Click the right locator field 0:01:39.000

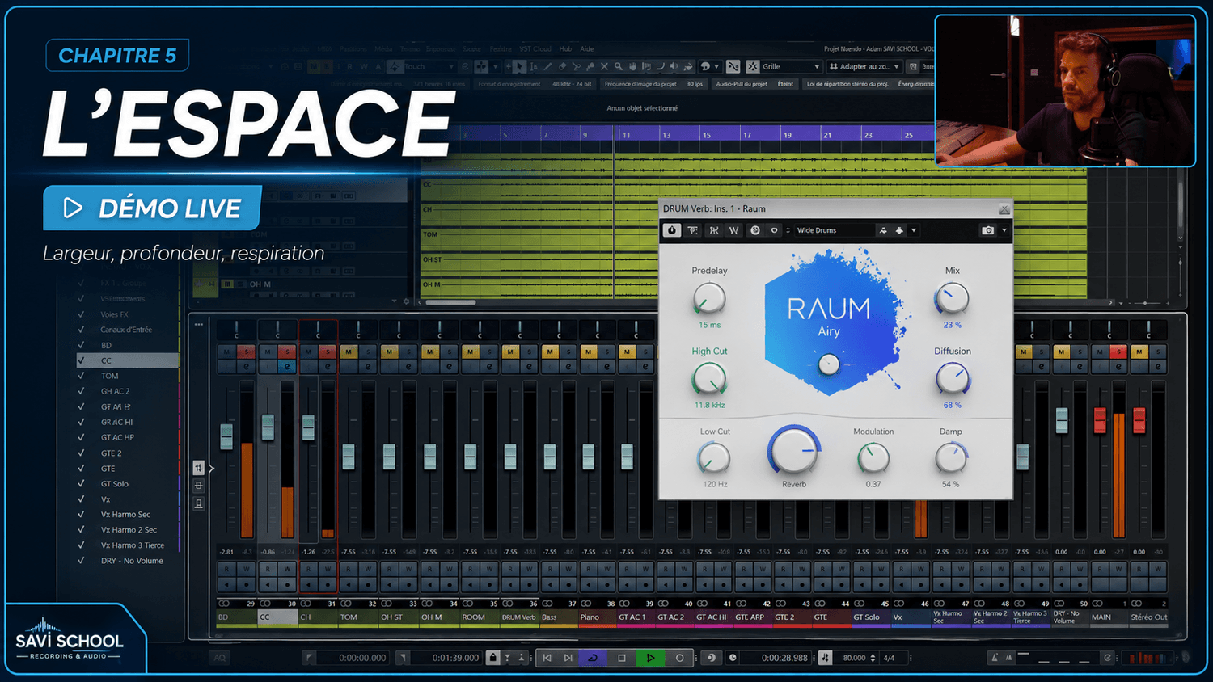(x=446, y=658)
